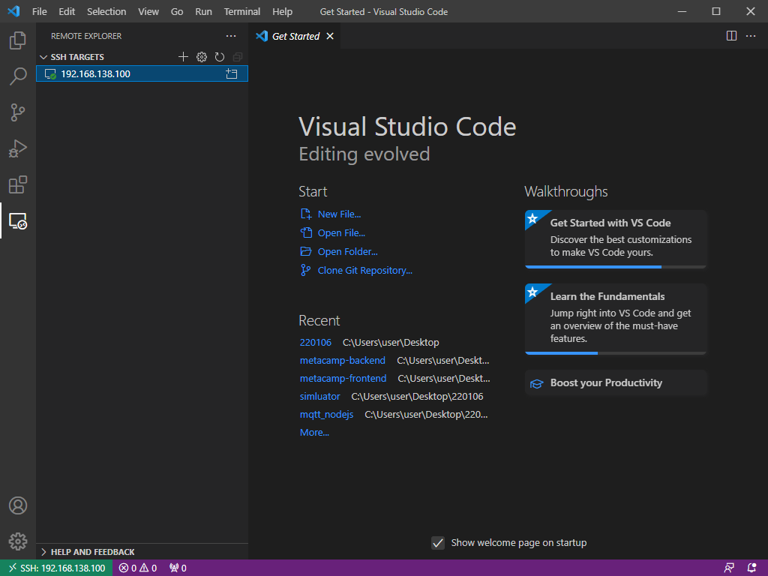The height and width of the screenshot is (576, 768).
Task: Collapse all in SSH Targets header
Action: pos(238,57)
